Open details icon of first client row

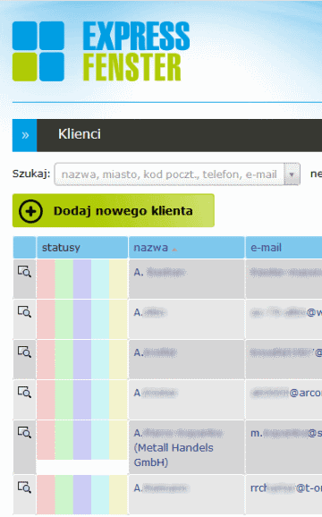tap(24, 271)
